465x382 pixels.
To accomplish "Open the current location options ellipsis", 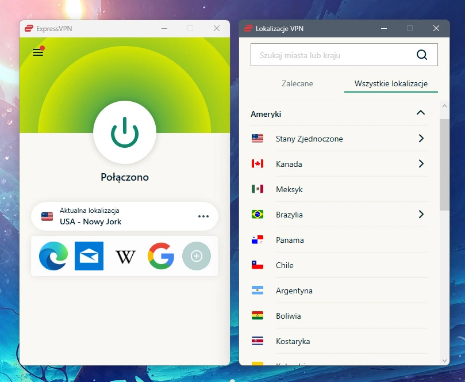I will [x=203, y=216].
